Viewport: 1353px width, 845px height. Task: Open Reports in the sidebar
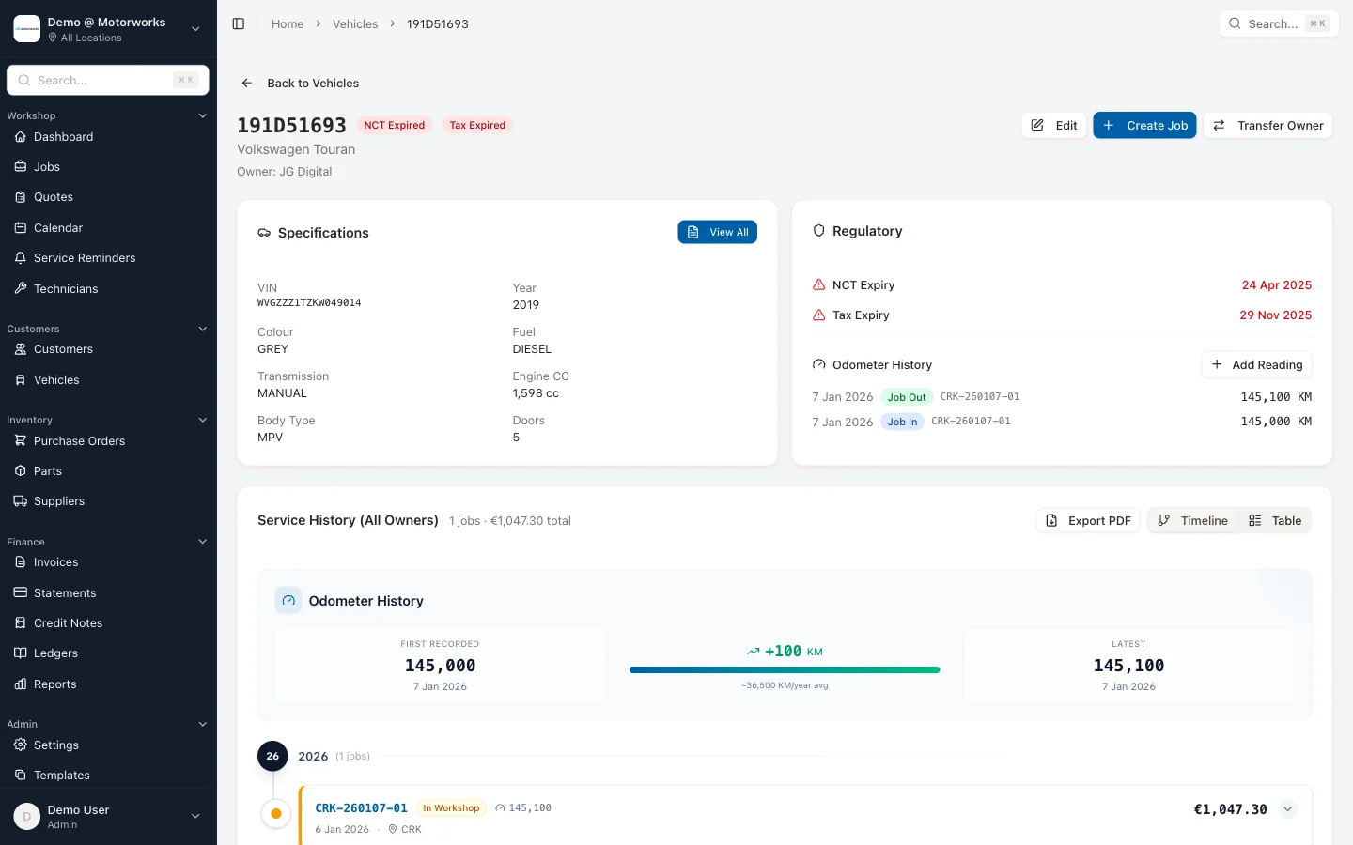tap(54, 684)
